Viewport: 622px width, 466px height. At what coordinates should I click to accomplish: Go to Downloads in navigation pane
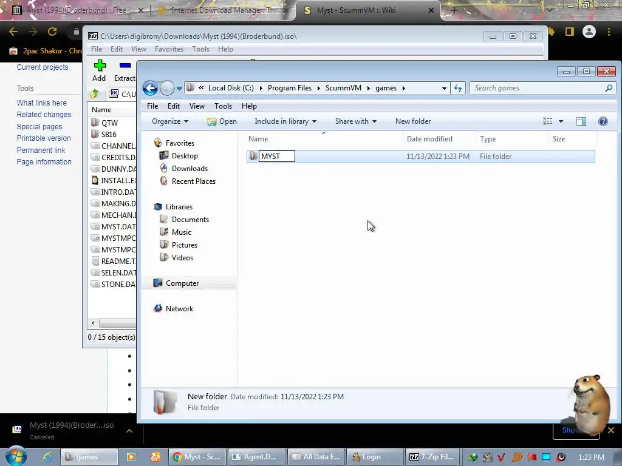pos(190,169)
